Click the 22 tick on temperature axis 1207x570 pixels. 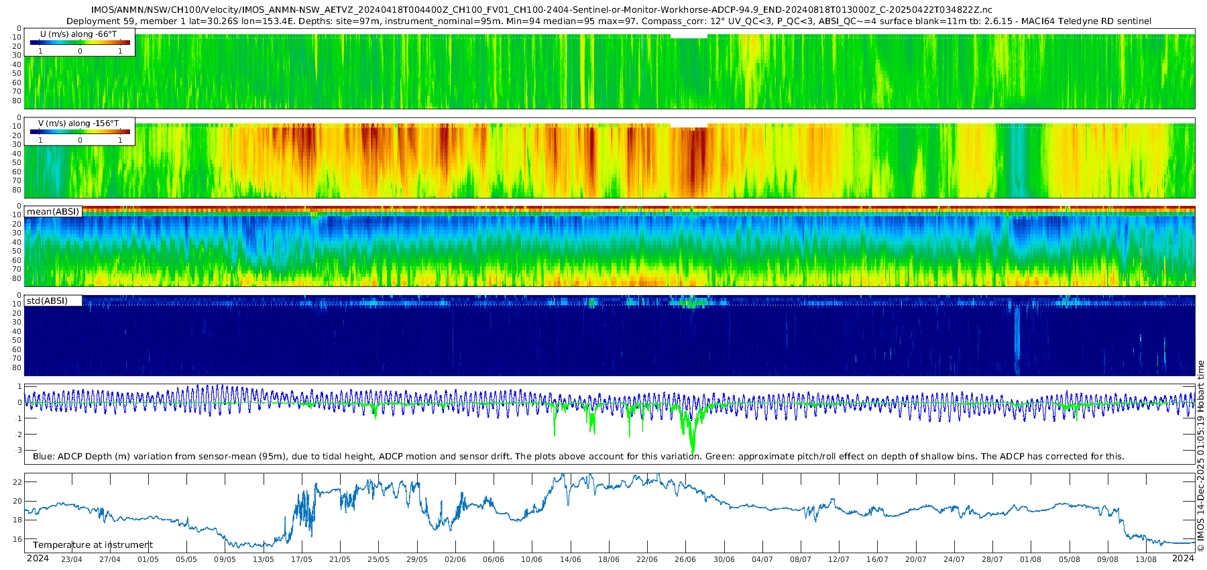[x=17, y=482]
